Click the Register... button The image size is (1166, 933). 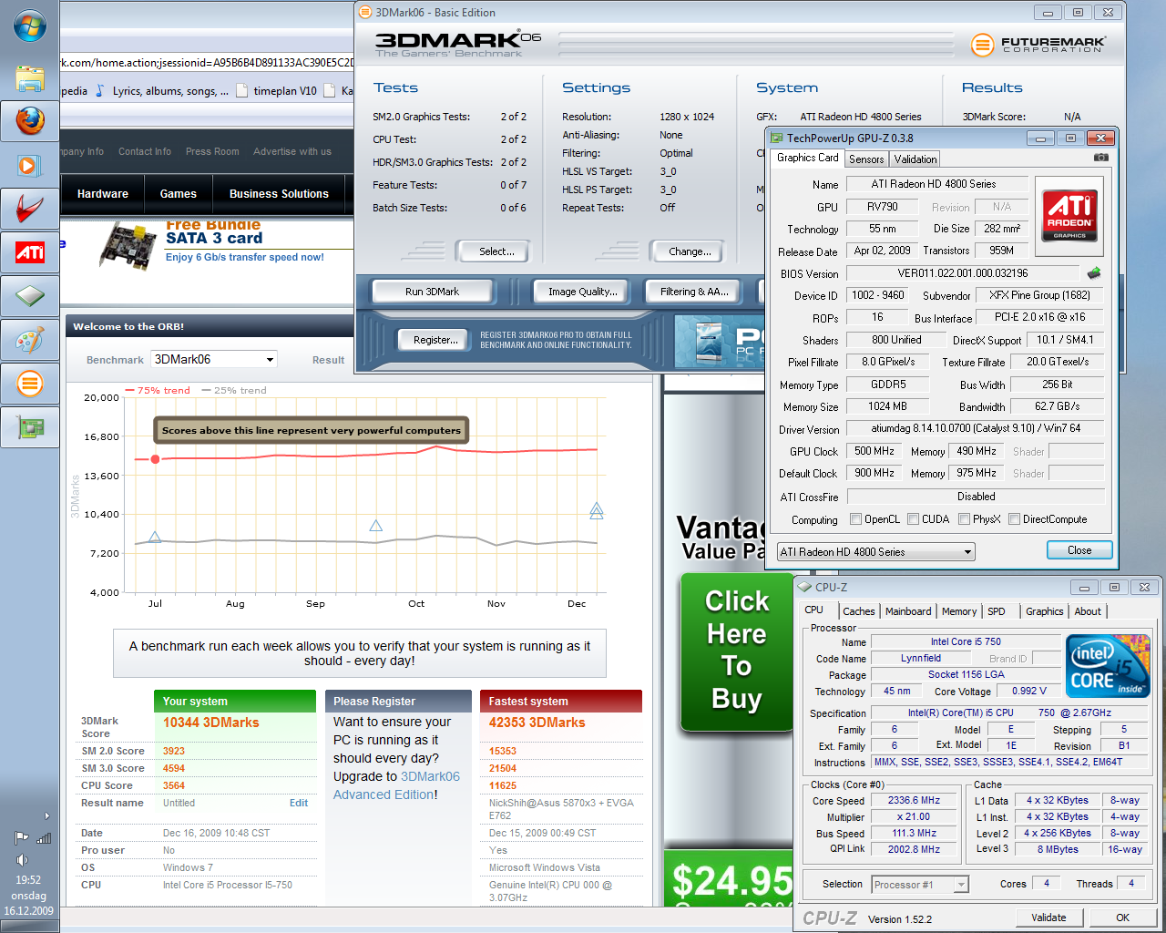(x=435, y=340)
